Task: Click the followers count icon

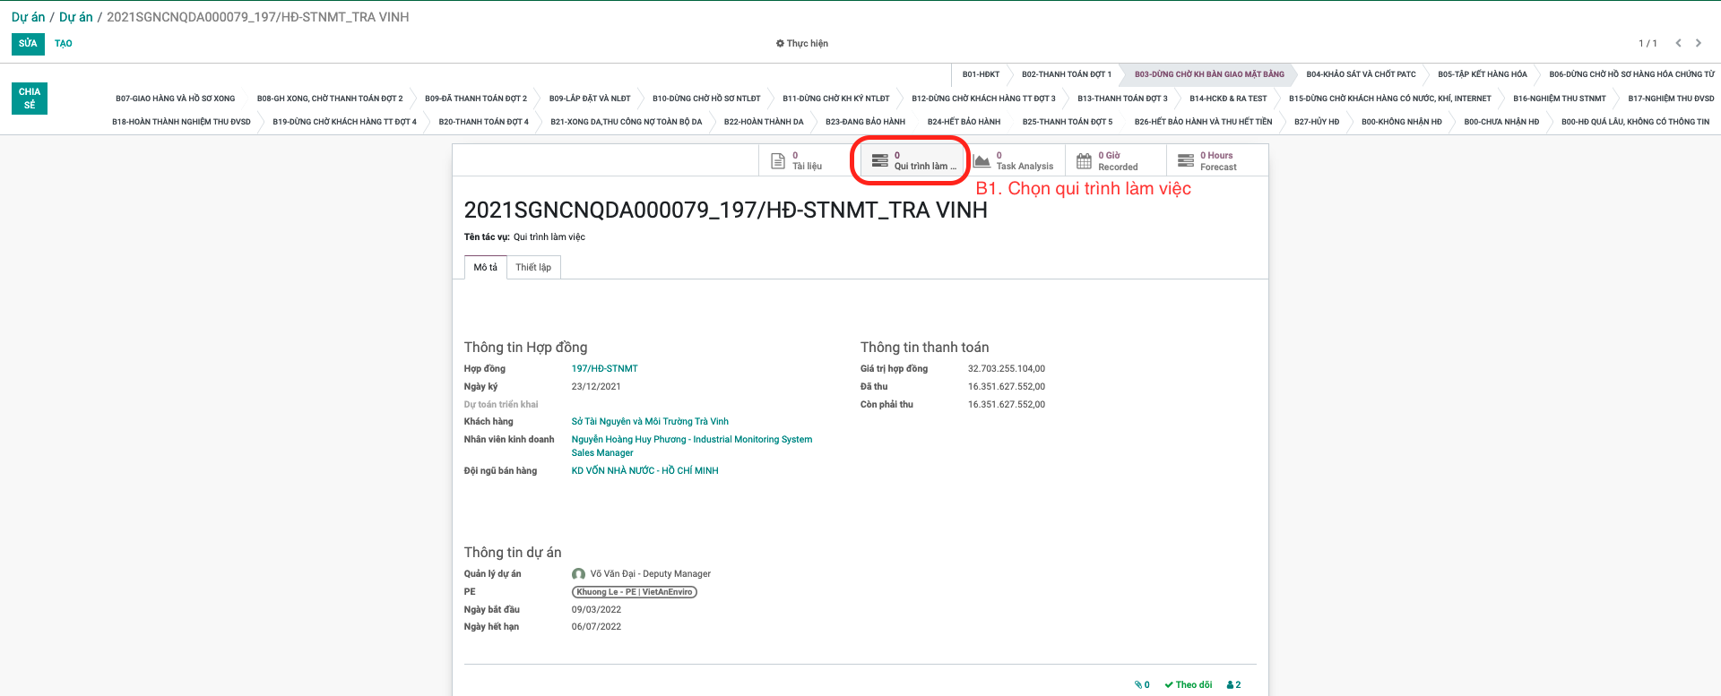Action: tap(1234, 684)
